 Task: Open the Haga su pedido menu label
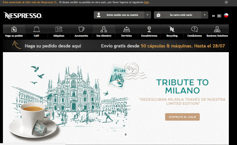pyautogui.click(x=14, y=36)
